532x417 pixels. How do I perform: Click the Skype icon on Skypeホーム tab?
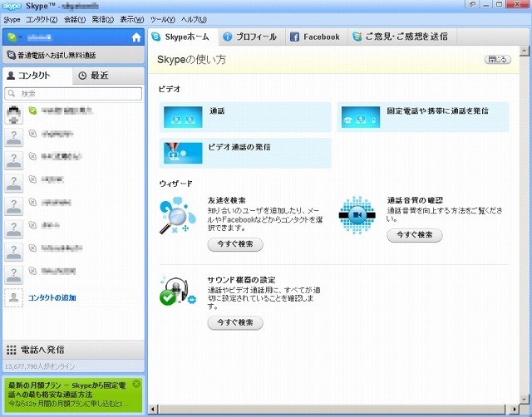156,37
